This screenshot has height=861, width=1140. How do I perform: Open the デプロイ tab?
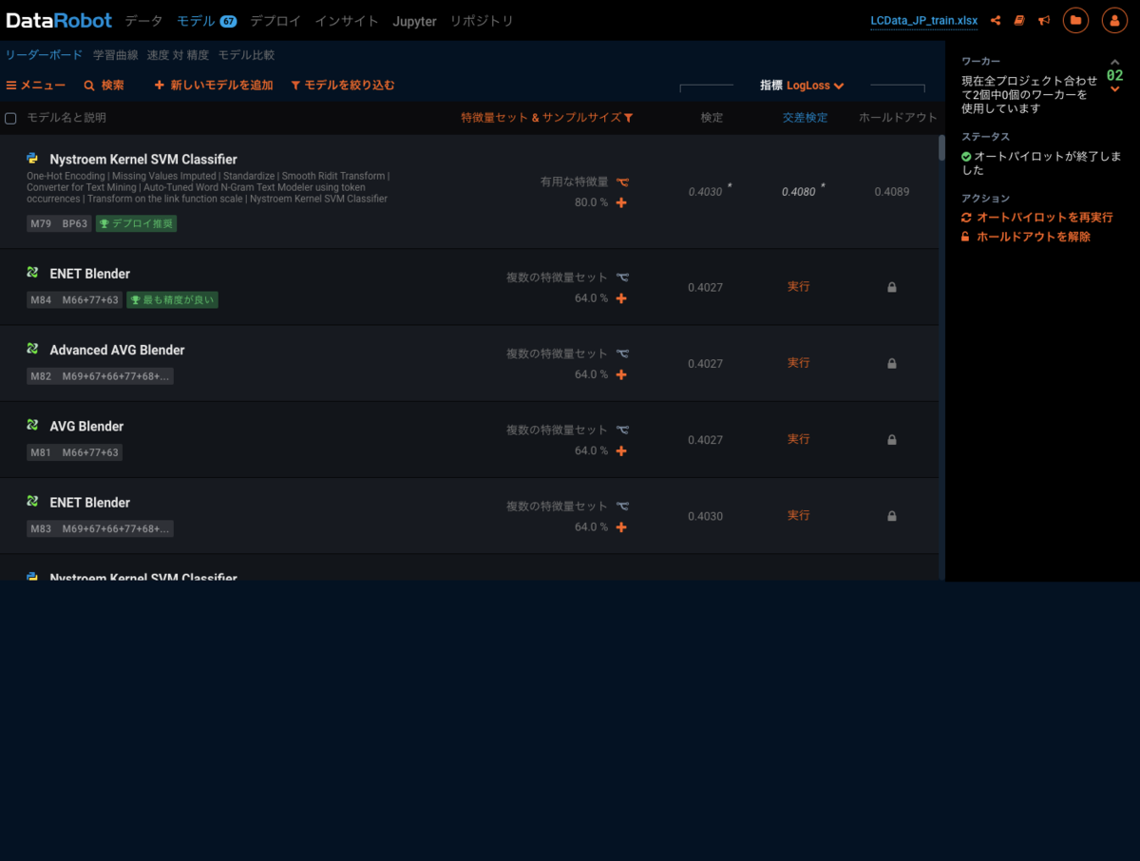[275, 21]
